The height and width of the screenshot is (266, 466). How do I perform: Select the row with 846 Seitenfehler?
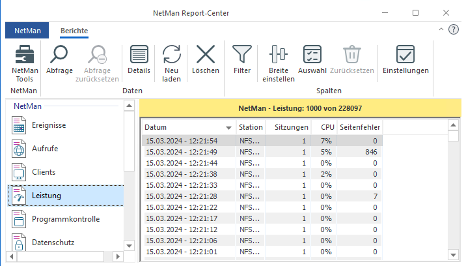click(262, 152)
